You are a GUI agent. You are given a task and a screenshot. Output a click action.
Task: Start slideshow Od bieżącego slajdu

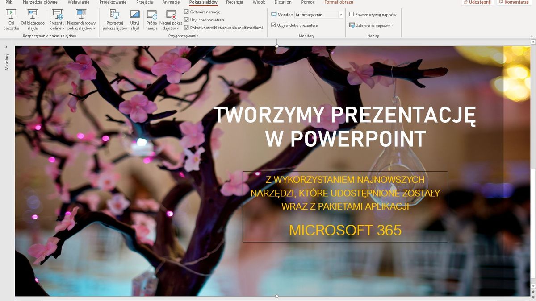pos(33,20)
